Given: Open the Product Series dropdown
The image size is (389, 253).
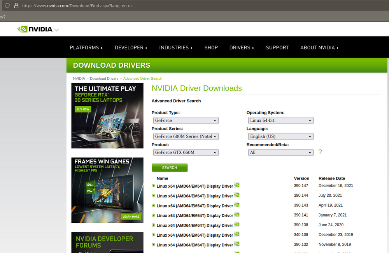Looking at the screenshot, I should pyautogui.click(x=186, y=136).
